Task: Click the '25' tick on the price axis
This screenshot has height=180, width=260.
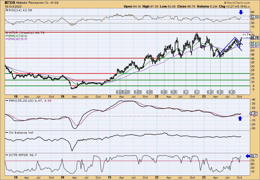Action: click(x=253, y=70)
